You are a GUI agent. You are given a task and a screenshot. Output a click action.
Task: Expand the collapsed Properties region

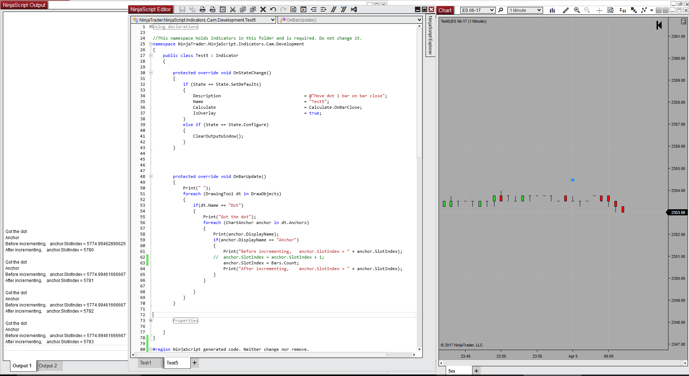(151, 321)
